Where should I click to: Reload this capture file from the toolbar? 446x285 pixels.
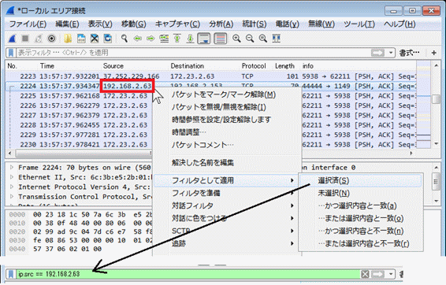coord(107,39)
